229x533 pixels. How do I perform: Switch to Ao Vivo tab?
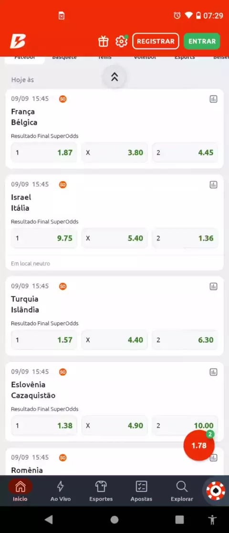tap(61, 491)
